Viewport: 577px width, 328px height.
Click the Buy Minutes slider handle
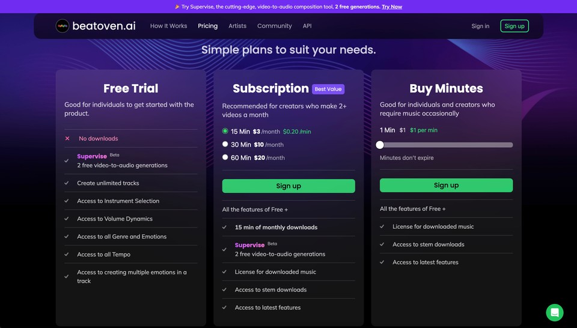(x=380, y=145)
